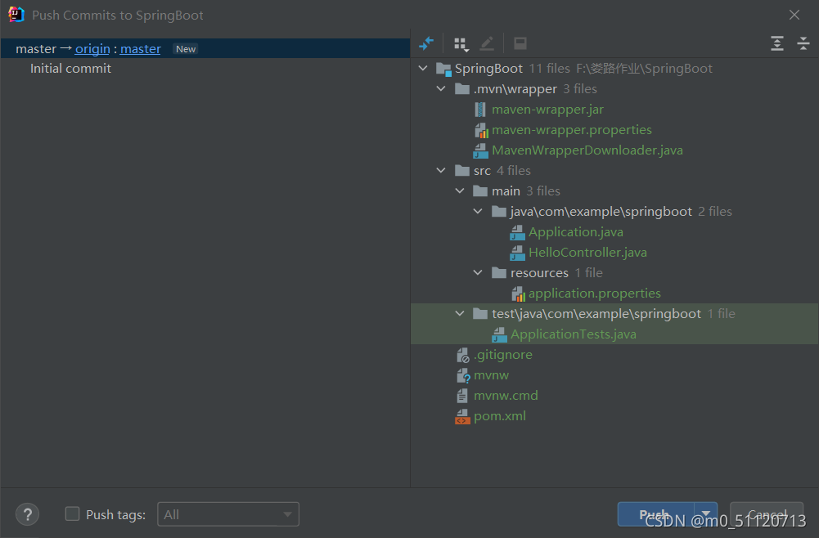Click the maven-wrapper.jar archive icon

point(480,110)
